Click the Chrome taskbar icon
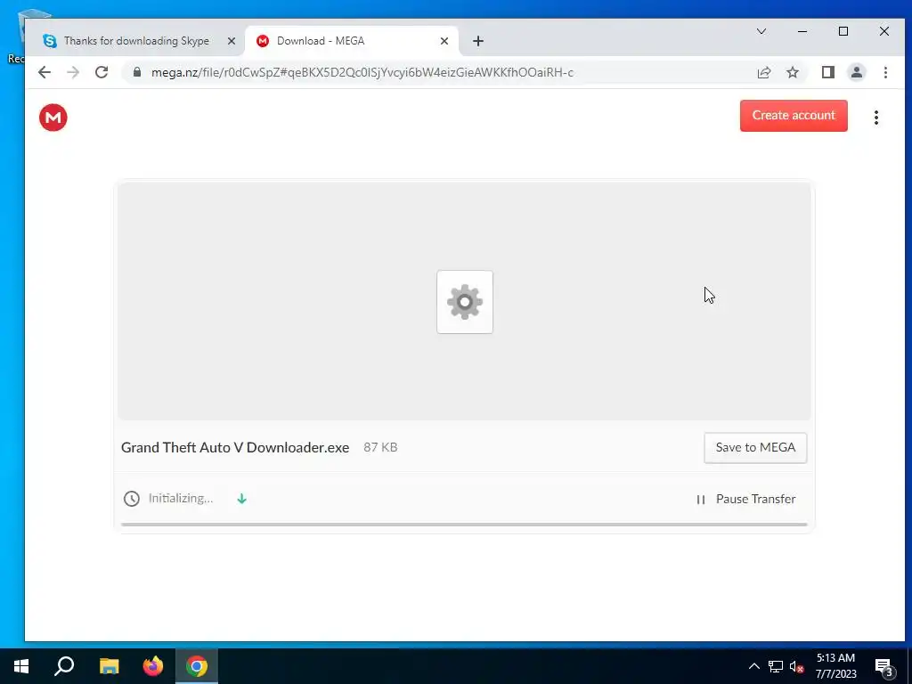 click(197, 666)
